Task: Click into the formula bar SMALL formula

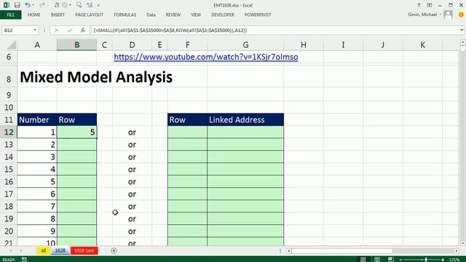Action: 170,31
